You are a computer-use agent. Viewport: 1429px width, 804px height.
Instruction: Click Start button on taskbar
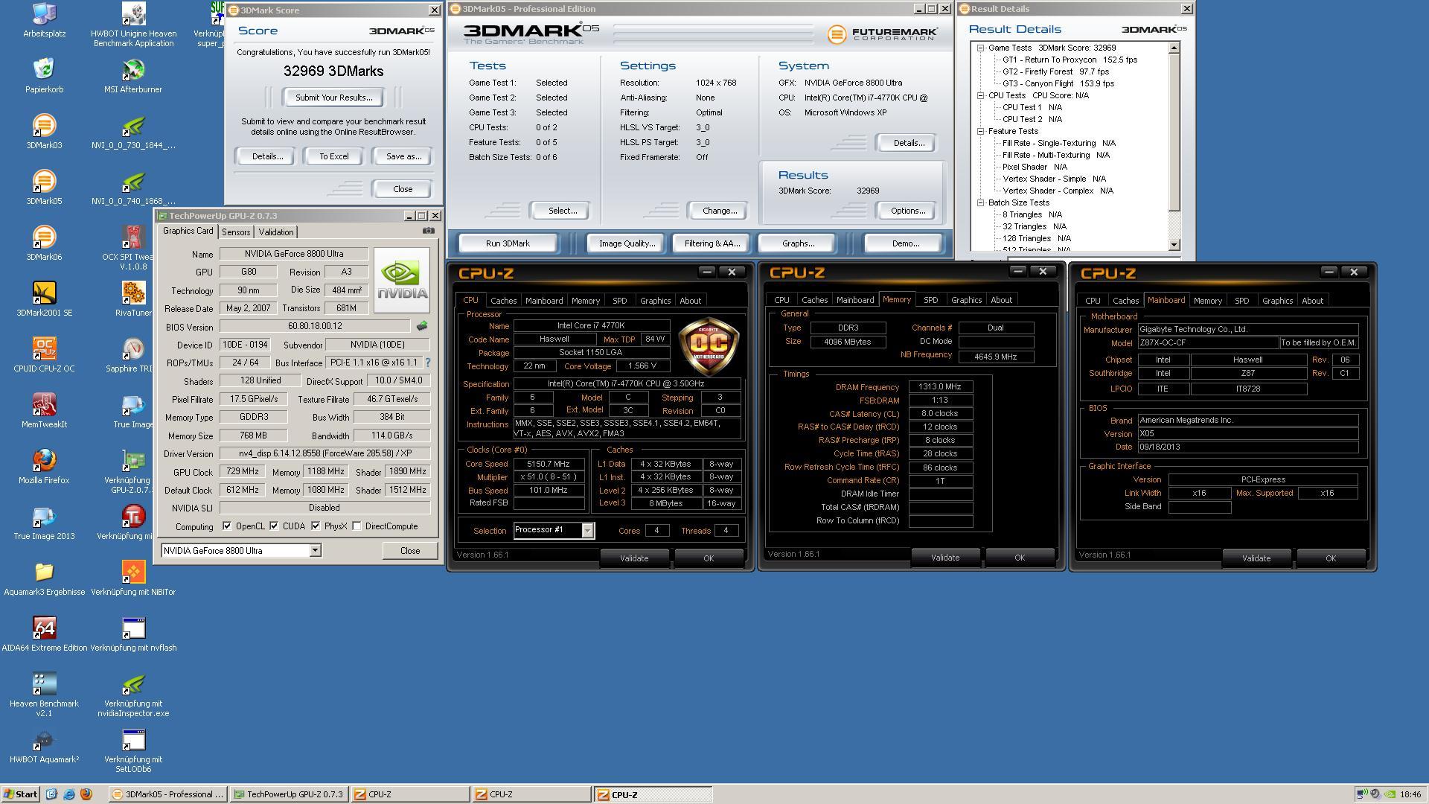[21, 794]
